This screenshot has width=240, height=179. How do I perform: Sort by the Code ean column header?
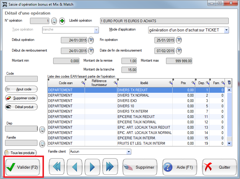[x=66, y=83]
